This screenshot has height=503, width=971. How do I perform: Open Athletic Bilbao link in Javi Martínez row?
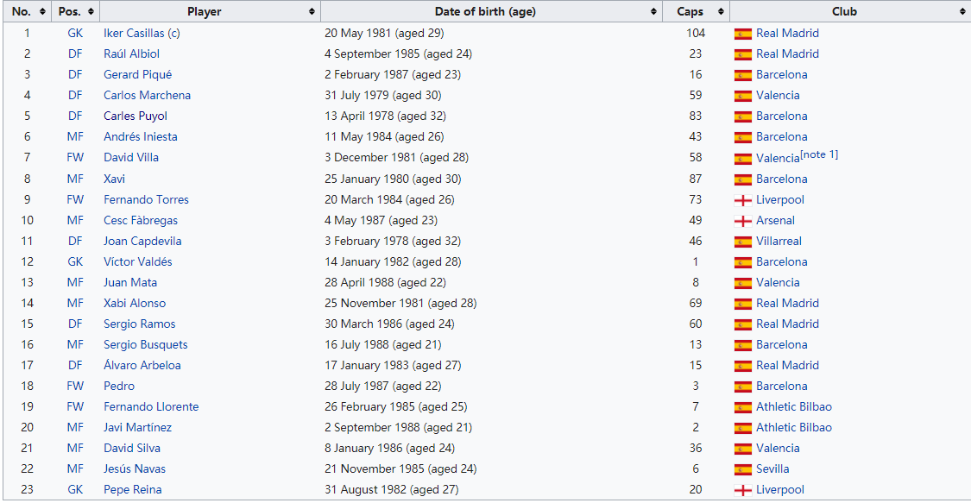(x=794, y=428)
